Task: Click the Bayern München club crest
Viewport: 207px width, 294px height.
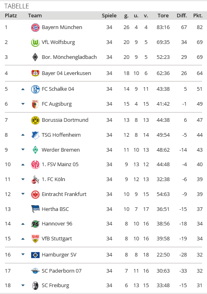Action: click(35, 27)
